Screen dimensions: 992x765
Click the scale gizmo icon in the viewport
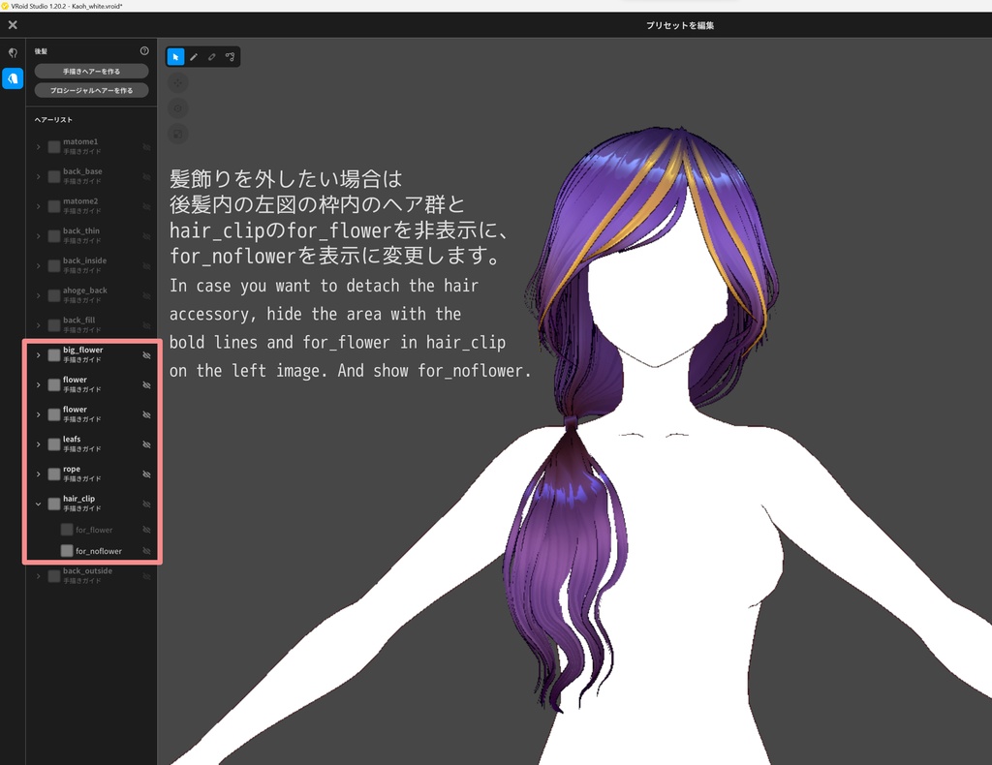coord(177,134)
